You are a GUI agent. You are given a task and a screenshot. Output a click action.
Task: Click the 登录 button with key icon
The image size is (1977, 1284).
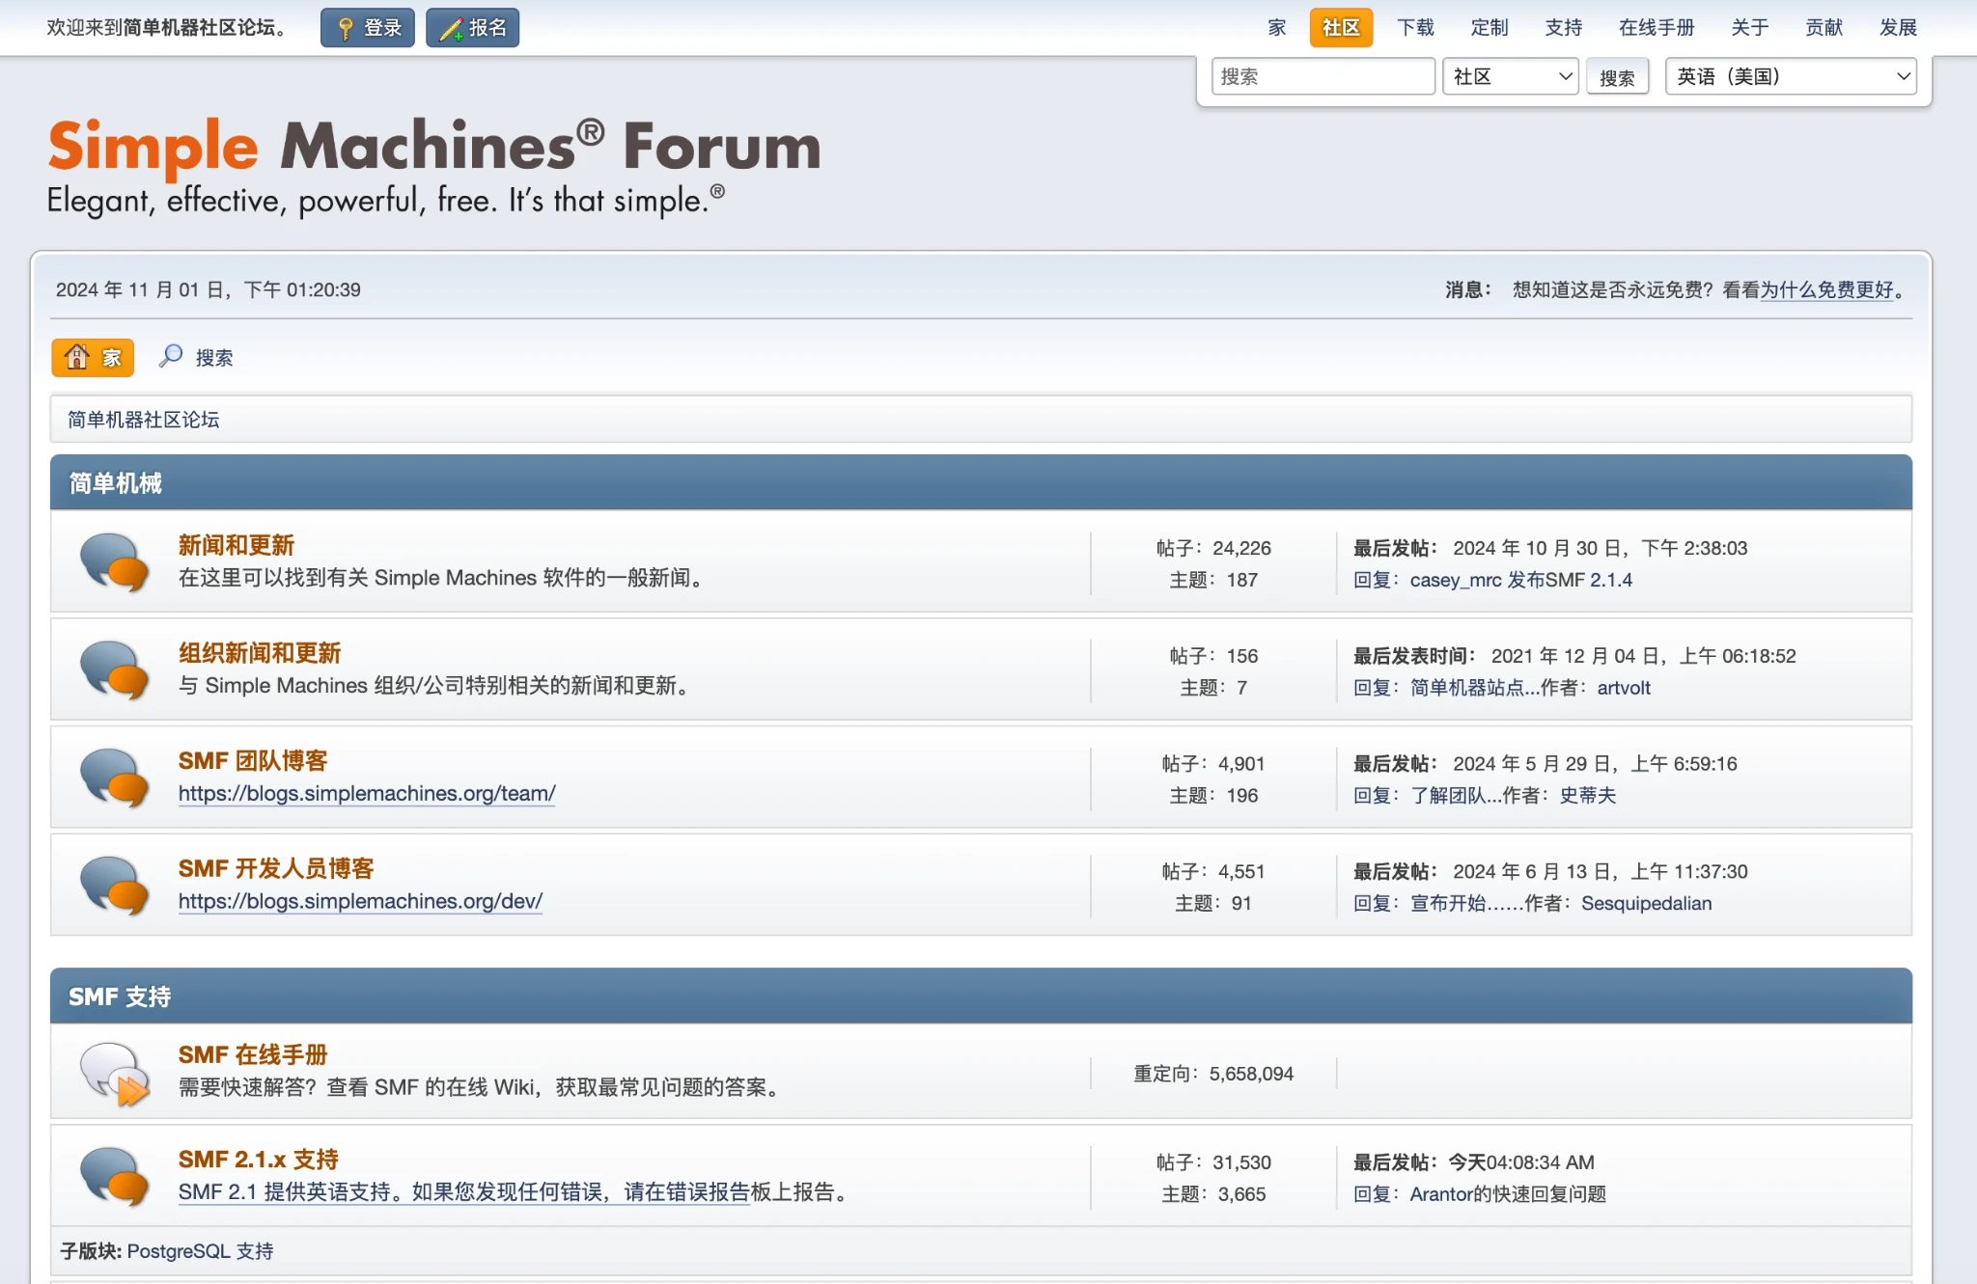coord(368,28)
